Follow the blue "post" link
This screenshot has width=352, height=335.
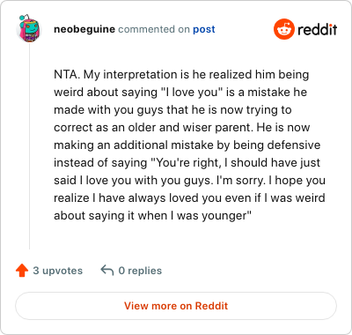[204, 29]
